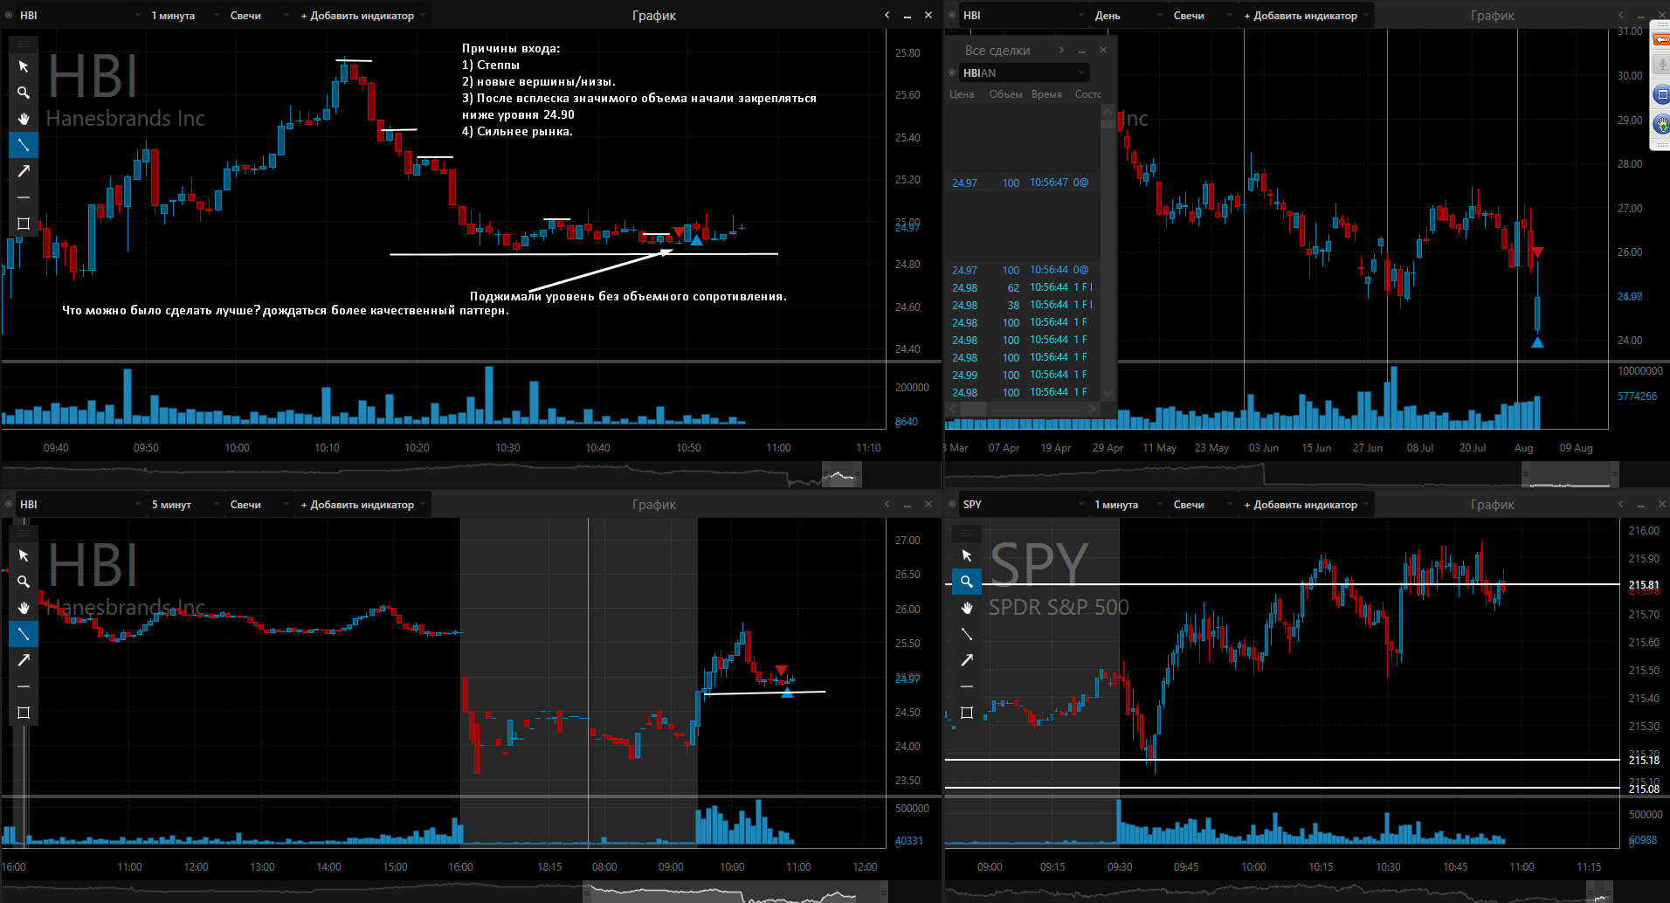Click the trade row at 10:56:47 priced 24.97
1670x903 pixels.
click(x=1021, y=183)
